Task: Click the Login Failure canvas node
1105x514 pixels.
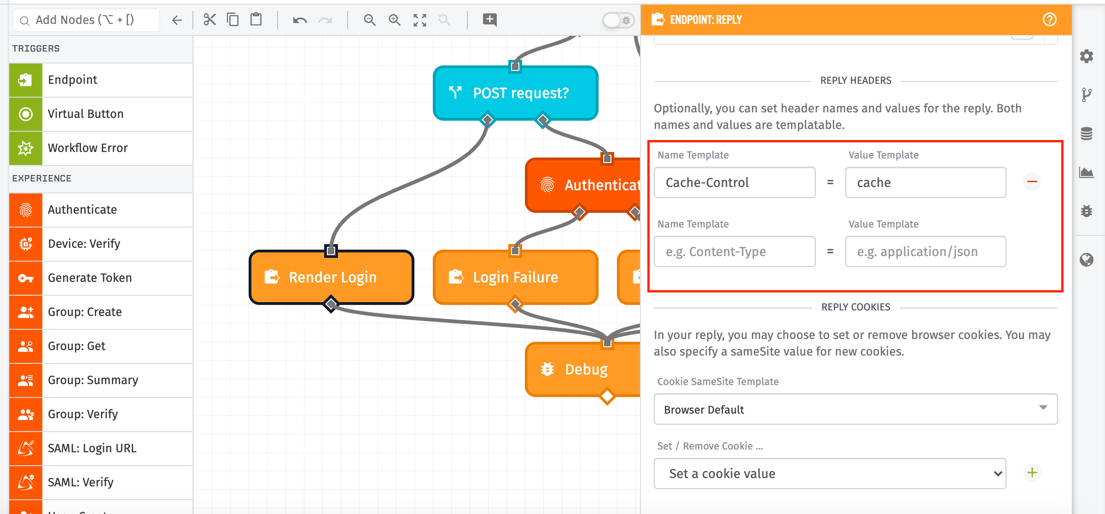Action: pos(515,277)
